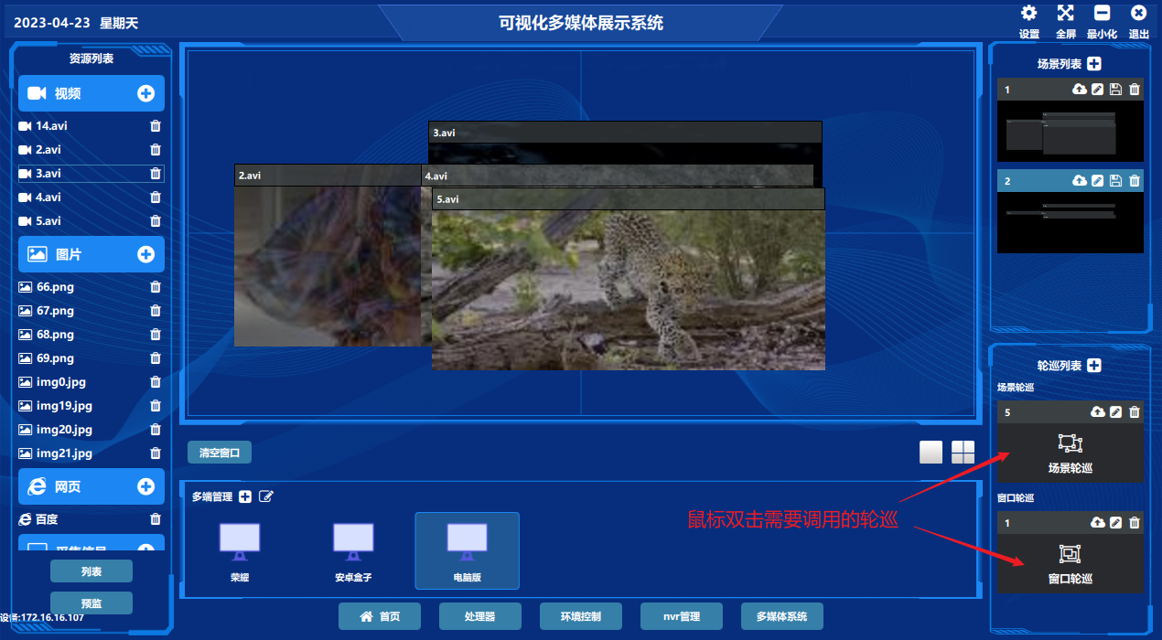Image resolution: width=1162 pixels, height=640 pixels.
Task: Collapse the 视频 resource category
Action: pyautogui.click(x=91, y=93)
